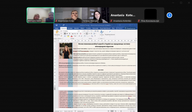The image size is (192, 112).
Task: Select Тетяна Левчук participant video tile
Action: click(x=95, y=15)
